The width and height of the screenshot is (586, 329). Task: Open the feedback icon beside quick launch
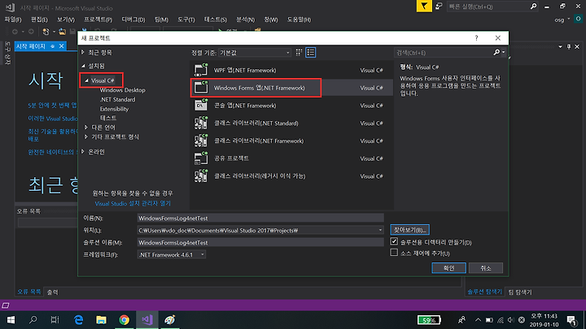coord(439,6)
